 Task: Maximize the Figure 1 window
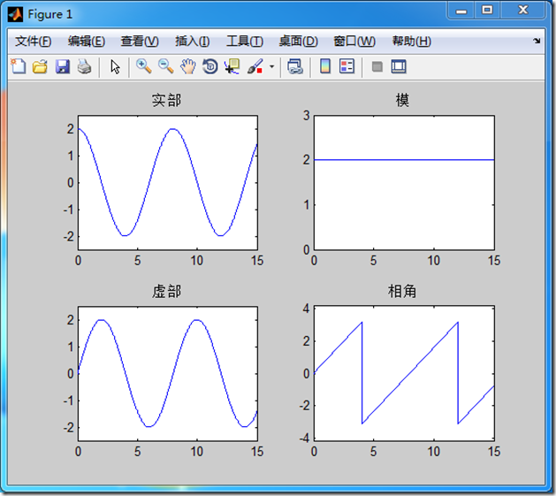point(487,11)
